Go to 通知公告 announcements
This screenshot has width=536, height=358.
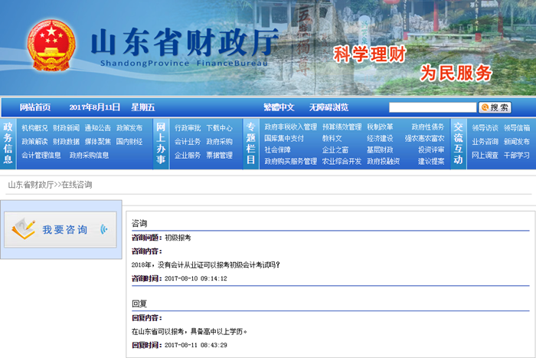(97, 128)
